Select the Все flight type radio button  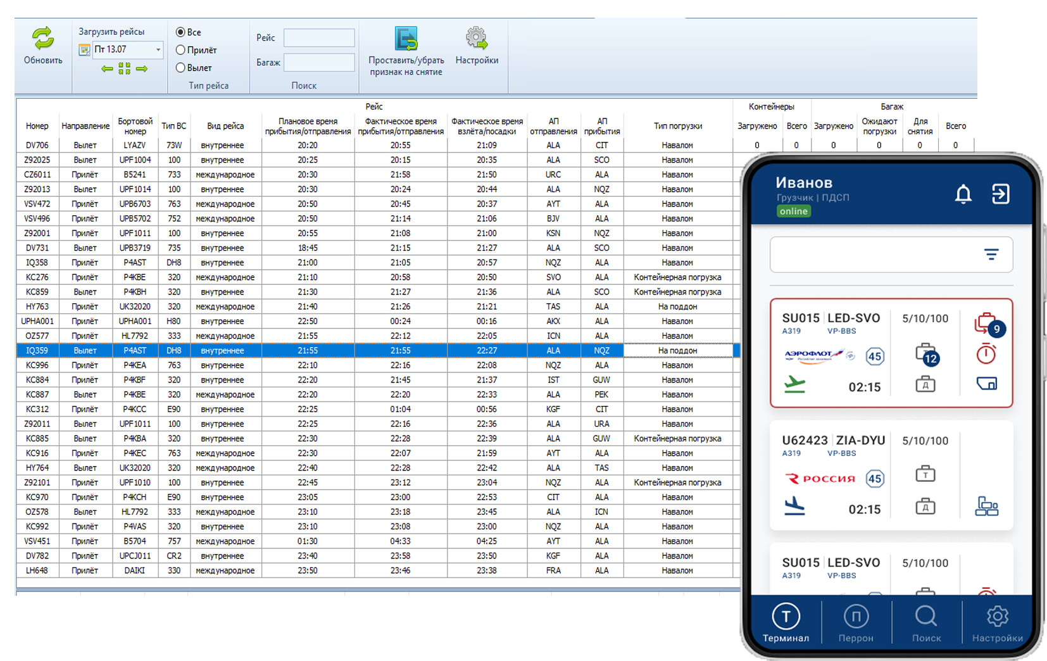pos(180,32)
